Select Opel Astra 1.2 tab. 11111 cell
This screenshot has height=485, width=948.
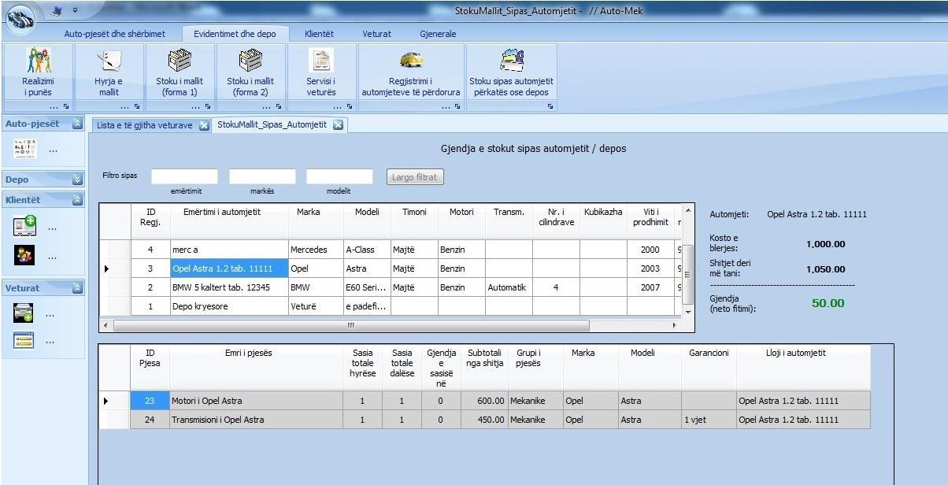[229, 268]
